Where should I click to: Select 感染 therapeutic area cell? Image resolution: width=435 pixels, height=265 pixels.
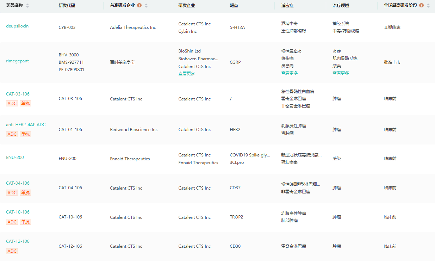tap(337, 159)
